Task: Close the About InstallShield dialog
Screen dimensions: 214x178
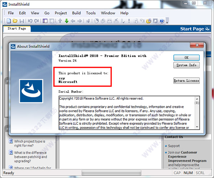Action: pyautogui.click(x=197, y=45)
